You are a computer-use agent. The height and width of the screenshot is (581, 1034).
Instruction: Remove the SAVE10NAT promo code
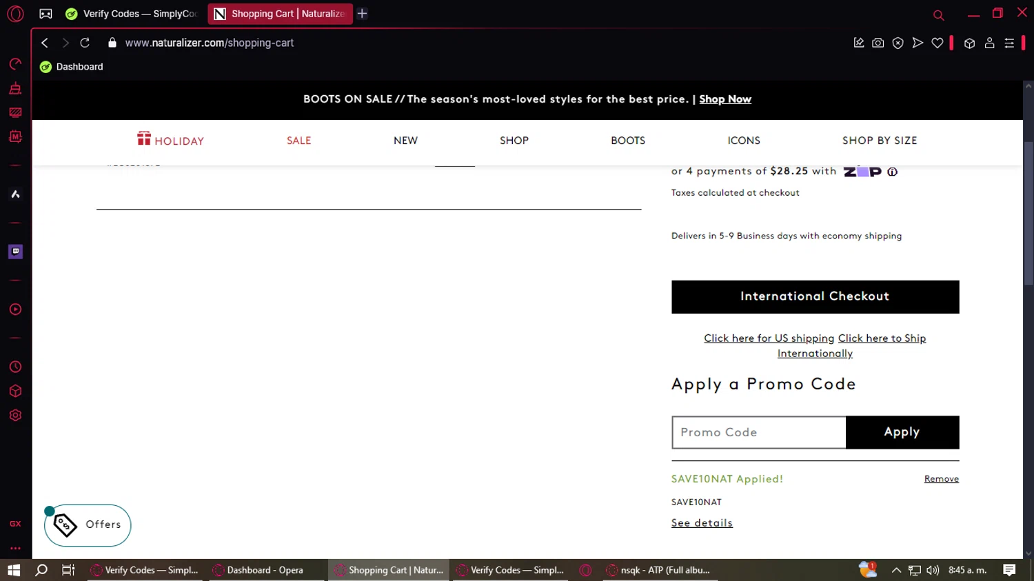click(x=941, y=479)
